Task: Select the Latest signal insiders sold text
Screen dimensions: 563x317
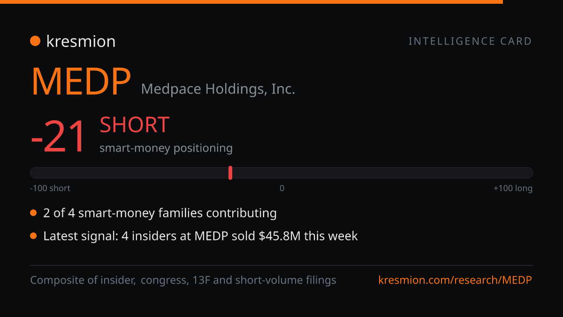Action: (200, 236)
